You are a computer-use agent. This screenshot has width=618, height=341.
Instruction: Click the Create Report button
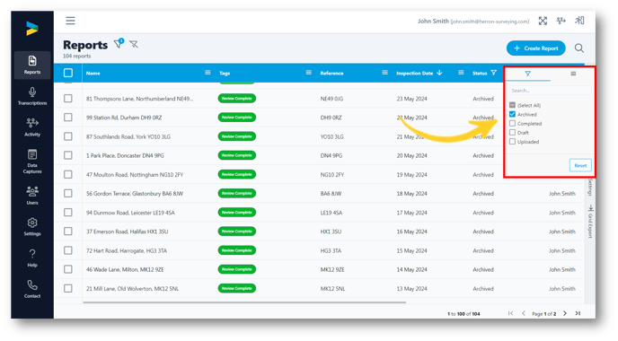coord(535,48)
